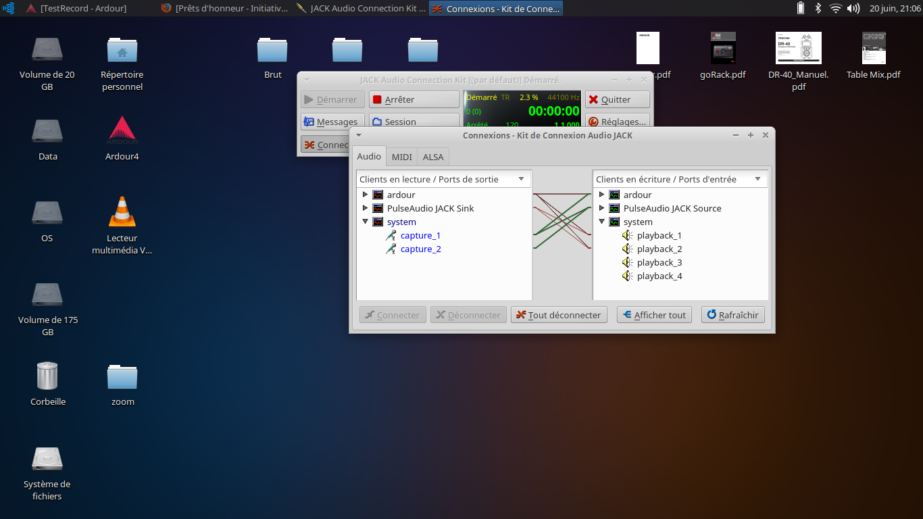Stop JACK with the Arrêter button
Screen dimensions: 923x519
point(414,99)
